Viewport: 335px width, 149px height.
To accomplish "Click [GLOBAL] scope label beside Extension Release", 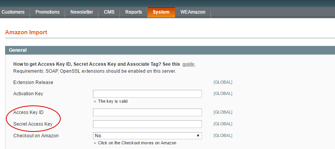I will pyautogui.click(x=223, y=82).
